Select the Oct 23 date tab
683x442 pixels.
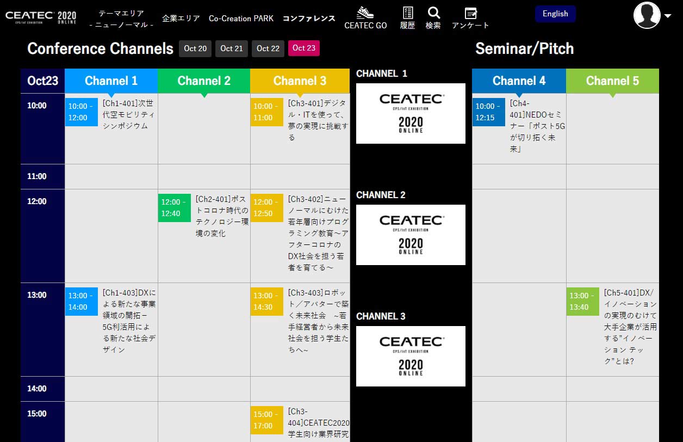[x=304, y=48]
